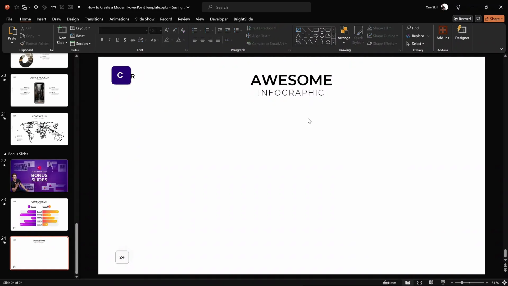Select the star shape in shapes gallery
This screenshot has width=508, height=286.
click(x=328, y=42)
